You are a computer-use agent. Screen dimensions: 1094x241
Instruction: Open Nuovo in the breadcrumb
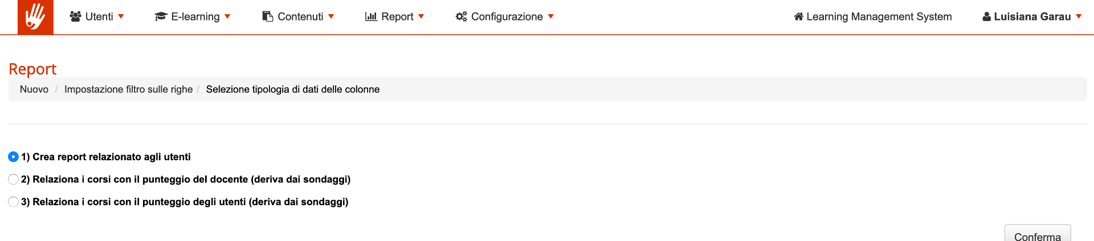click(x=34, y=89)
